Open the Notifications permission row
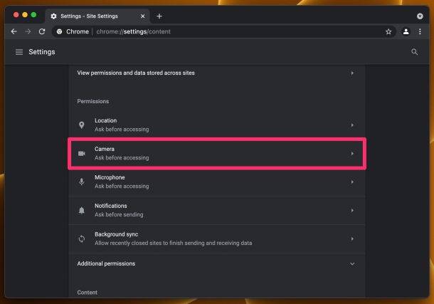Viewport: 434px width, 304px height. [213, 210]
